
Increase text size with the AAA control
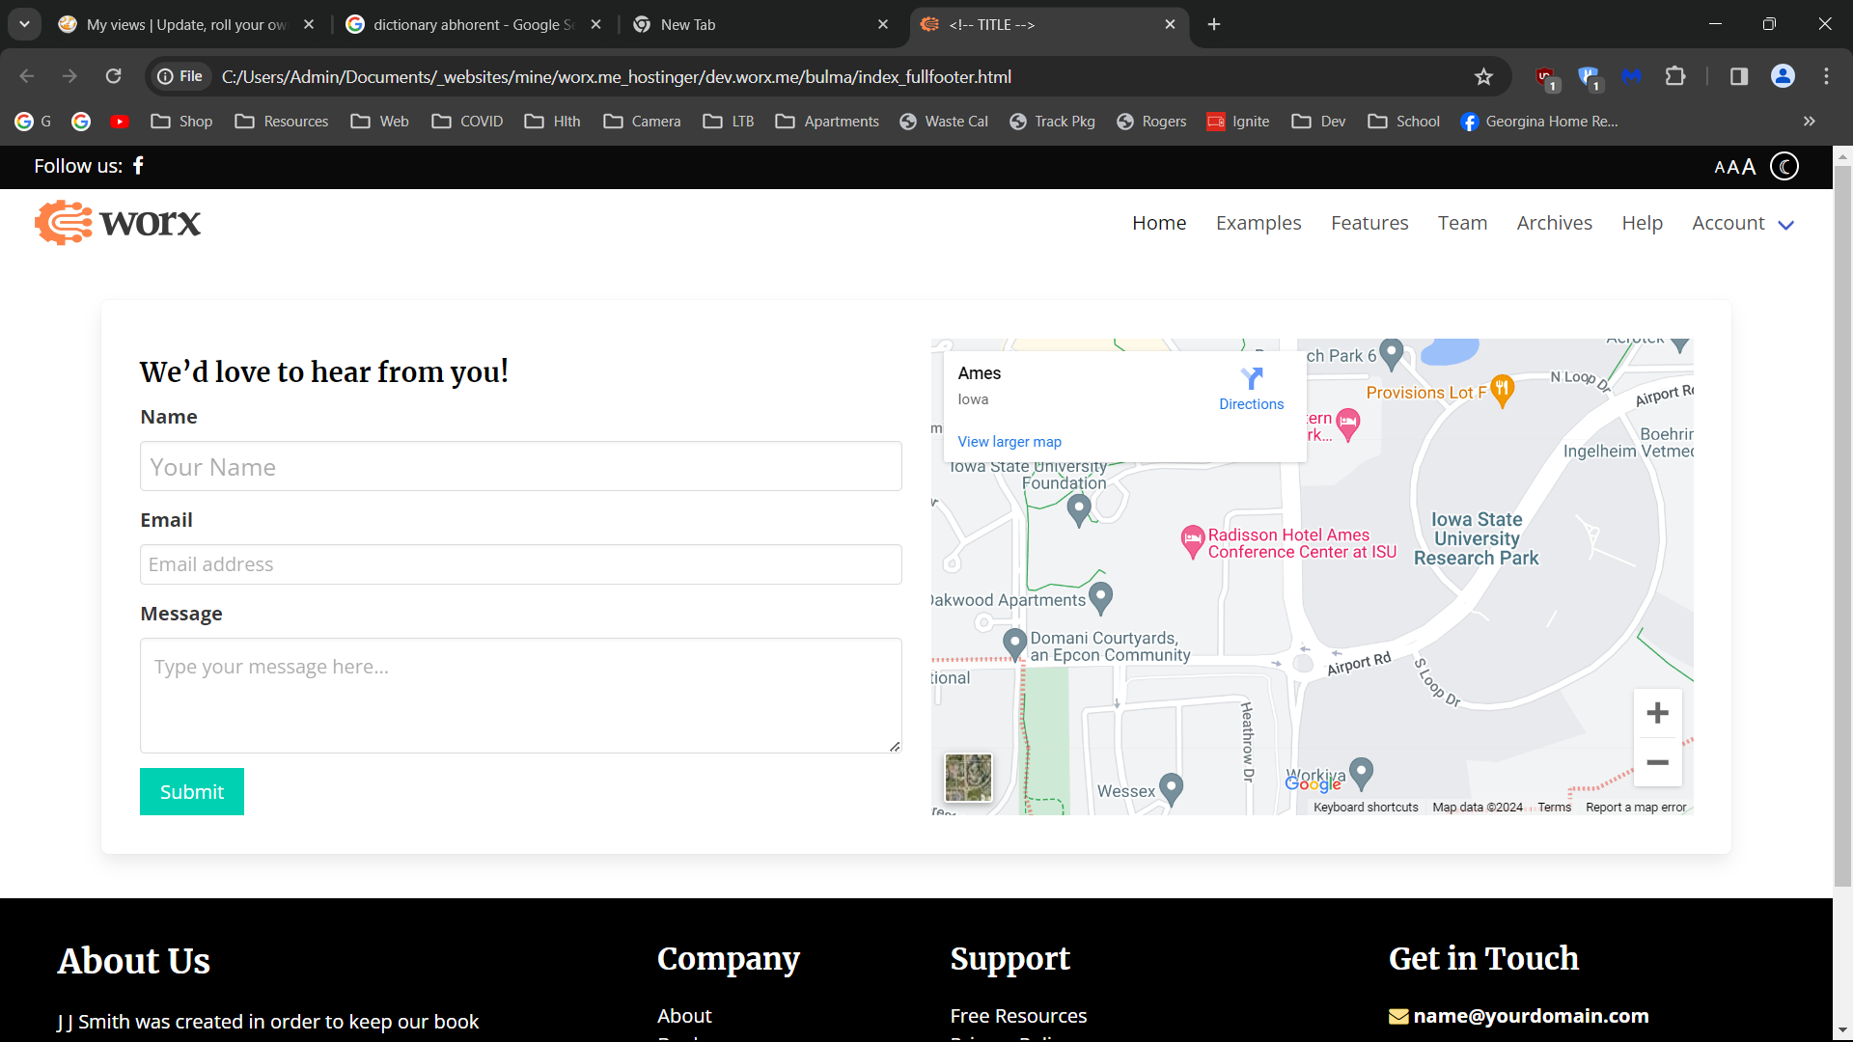[1748, 167]
